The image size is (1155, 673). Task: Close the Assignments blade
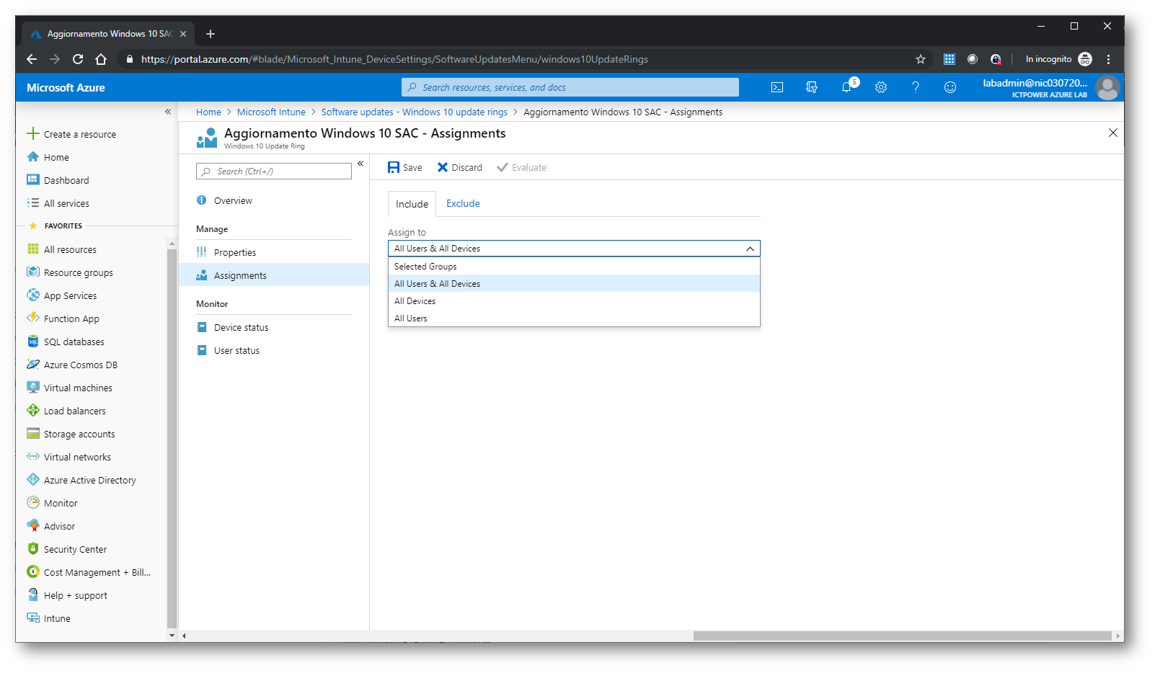click(x=1112, y=133)
